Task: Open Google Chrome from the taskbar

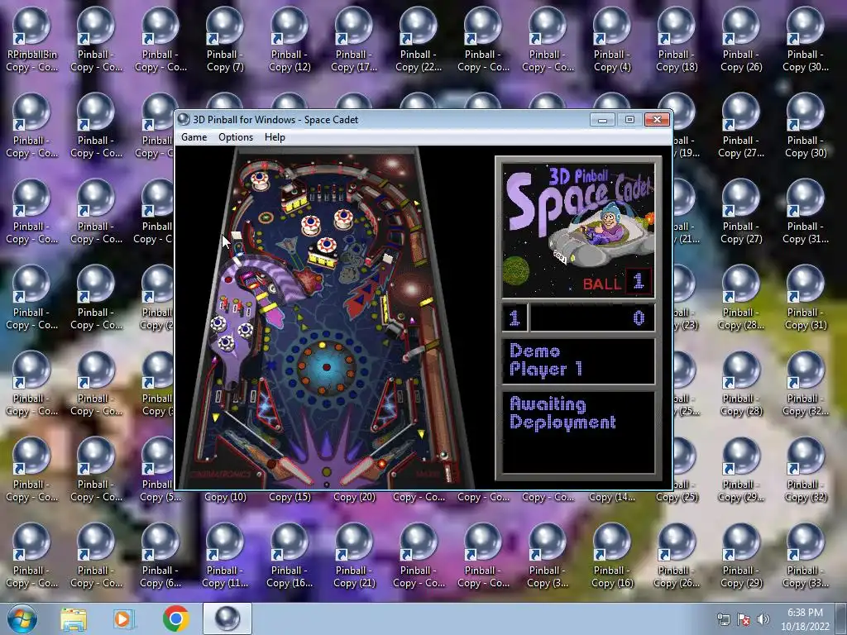Action: pyautogui.click(x=175, y=618)
